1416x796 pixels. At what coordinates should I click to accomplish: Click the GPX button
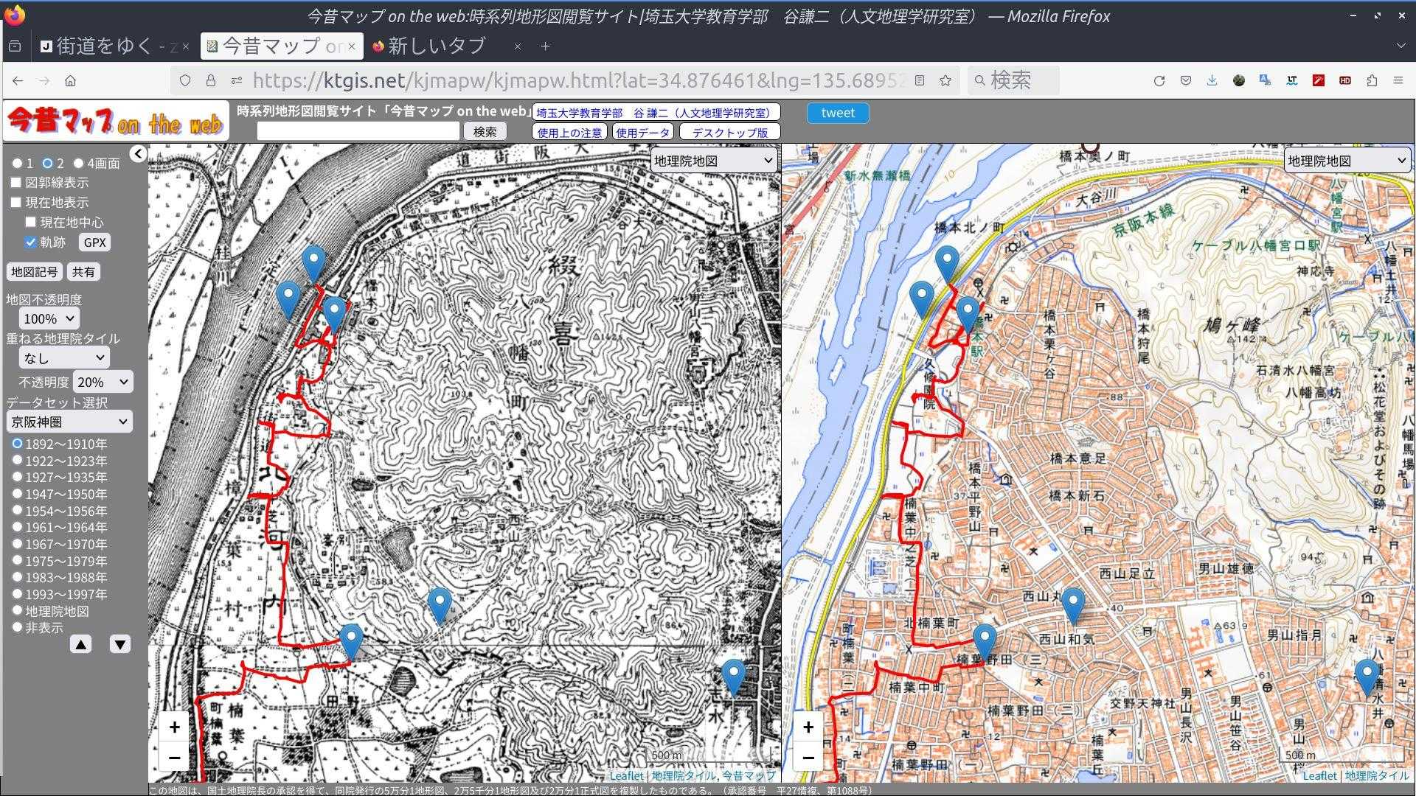point(94,242)
